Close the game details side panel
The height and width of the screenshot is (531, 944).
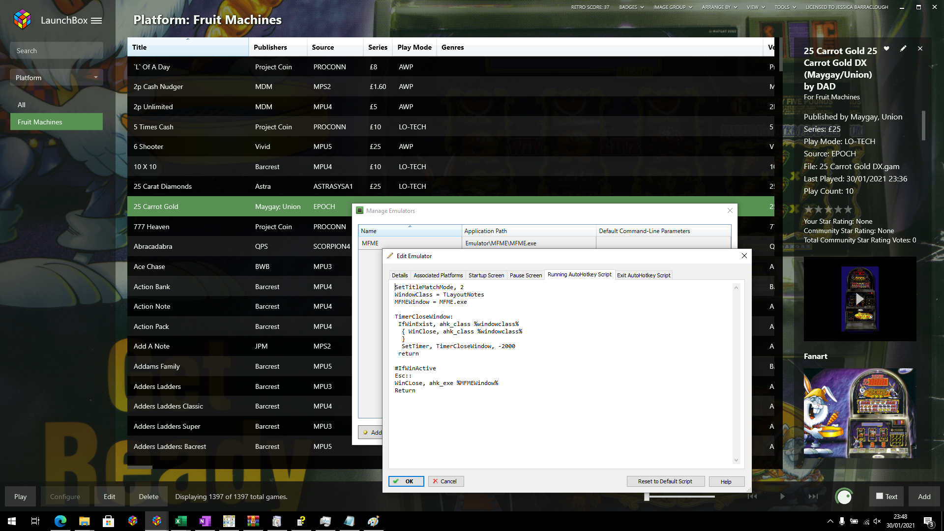(x=920, y=48)
